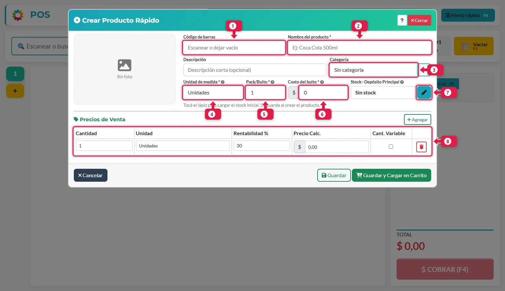This screenshot has height=291, width=505.
Task: Click the Agregar price button
Action: click(x=418, y=120)
